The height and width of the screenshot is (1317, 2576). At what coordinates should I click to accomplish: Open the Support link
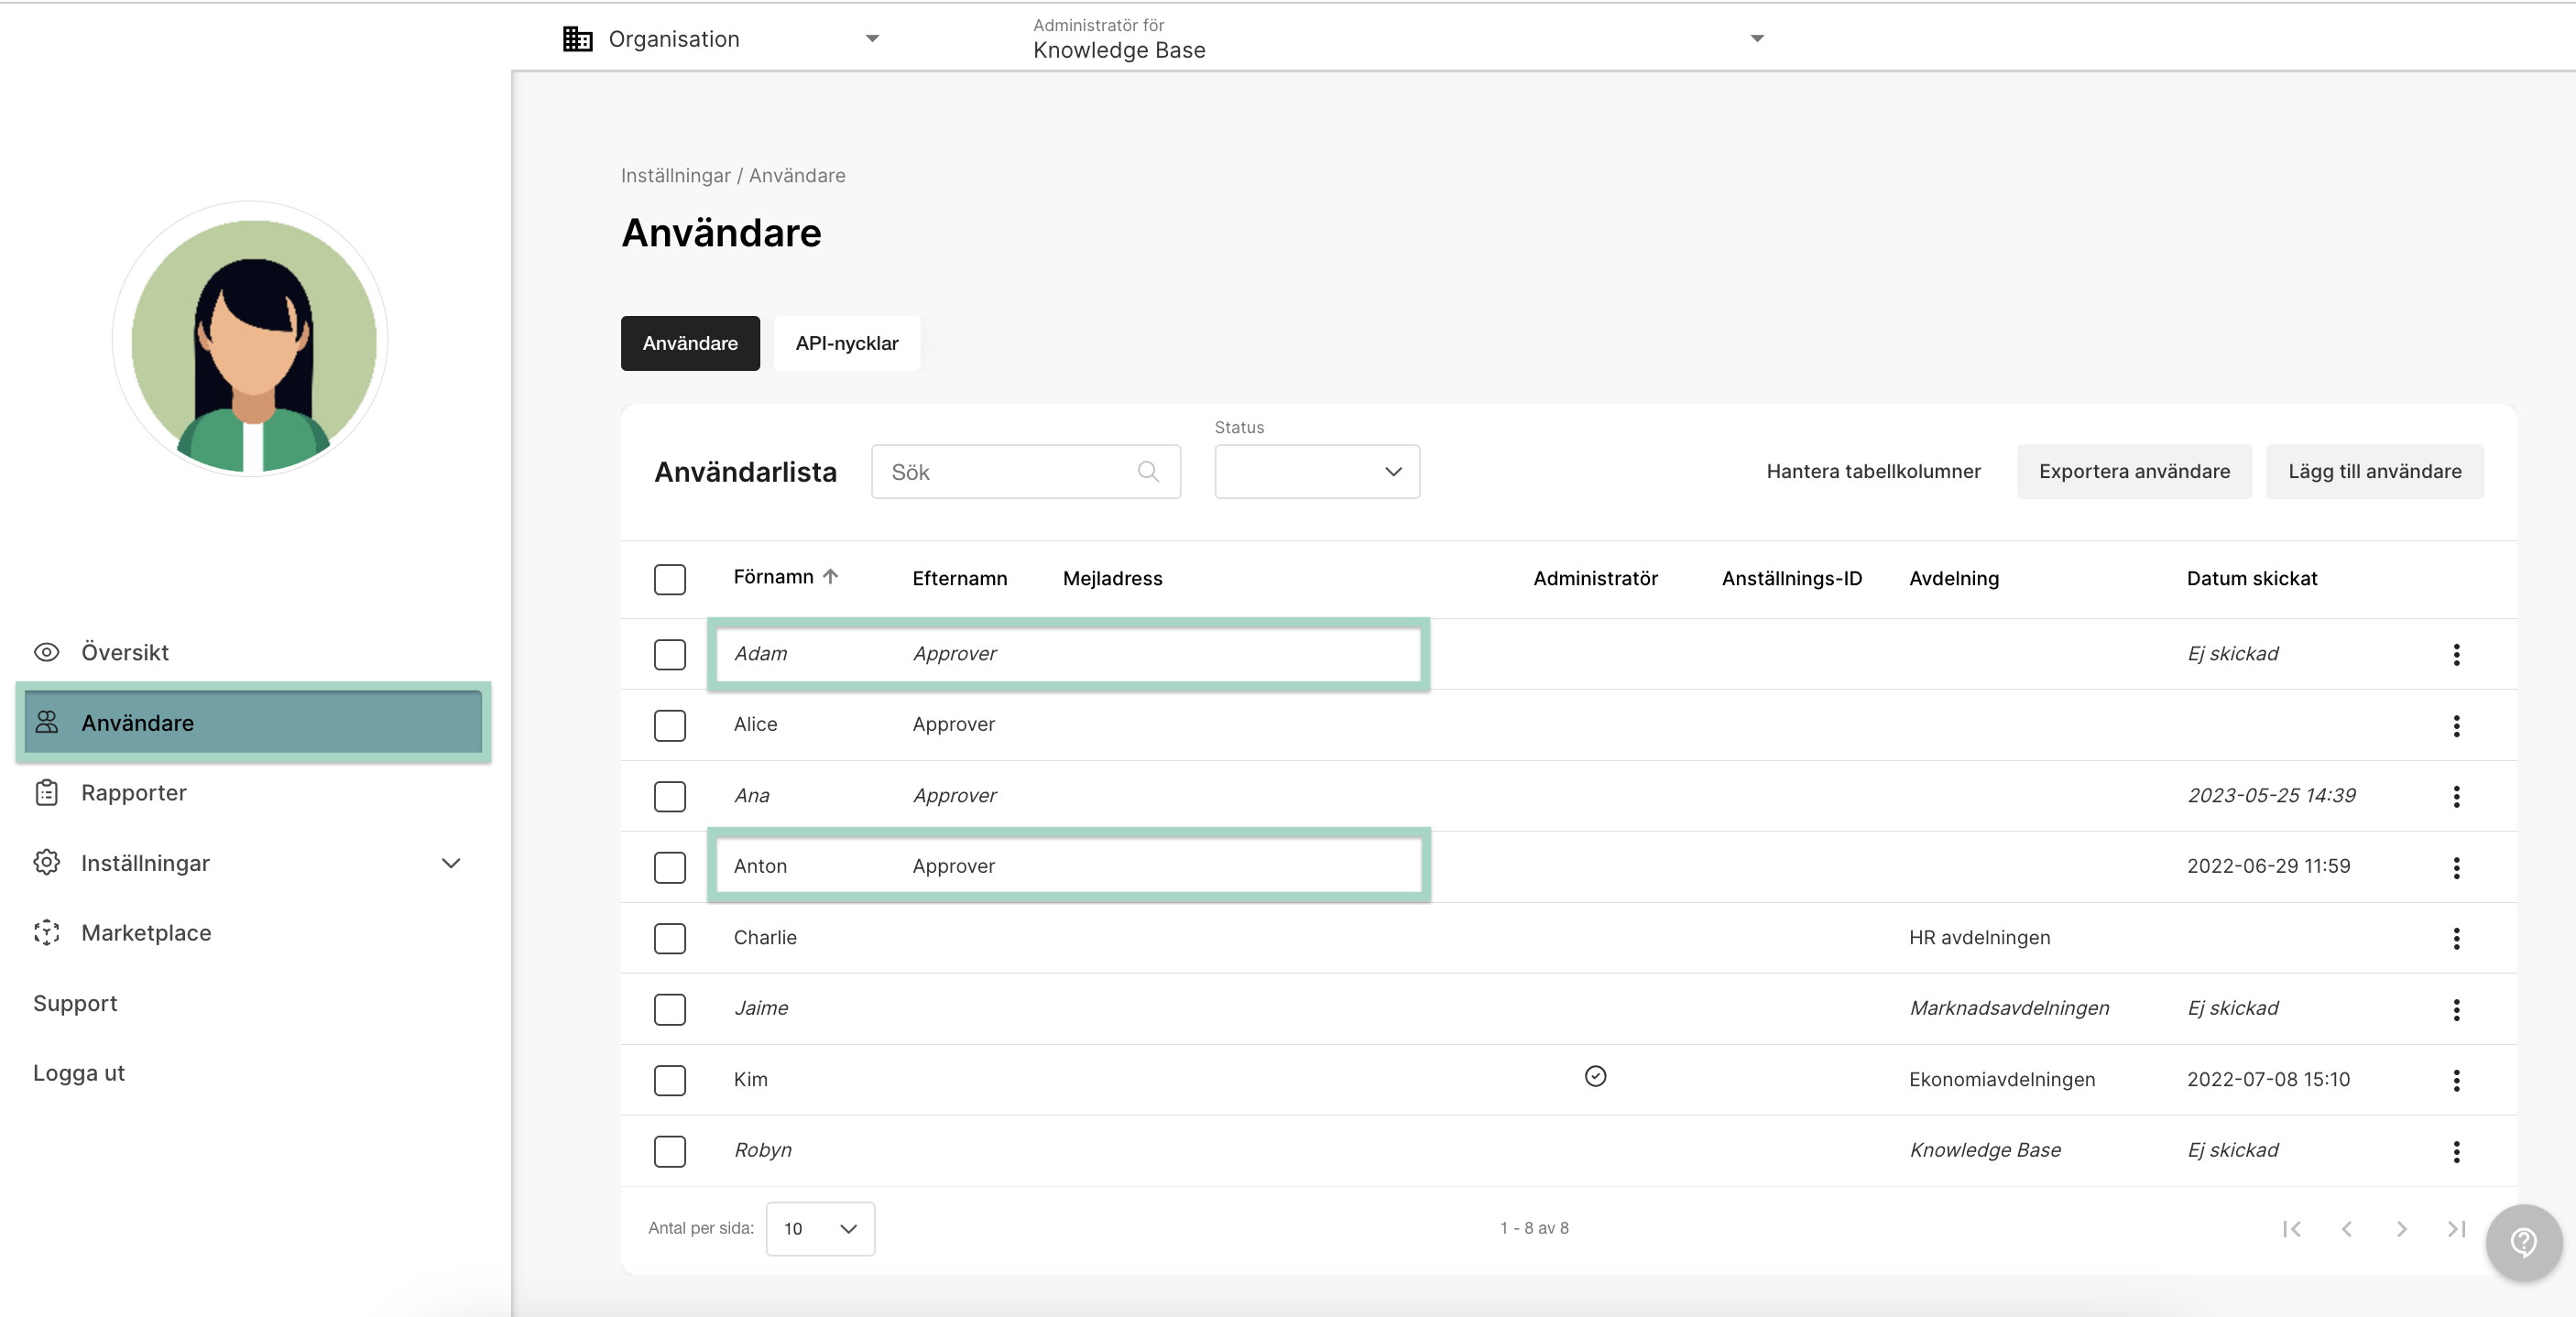pyautogui.click(x=75, y=1002)
